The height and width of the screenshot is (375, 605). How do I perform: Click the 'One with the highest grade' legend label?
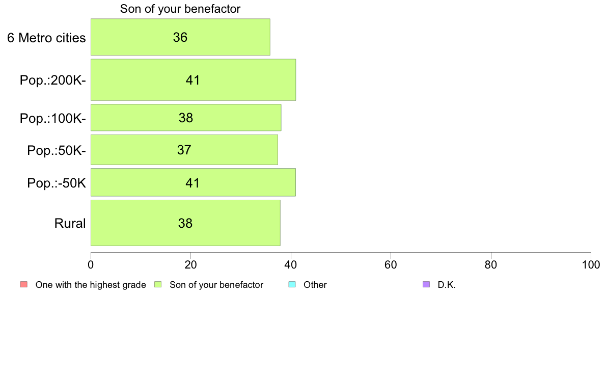click(91, 285)
